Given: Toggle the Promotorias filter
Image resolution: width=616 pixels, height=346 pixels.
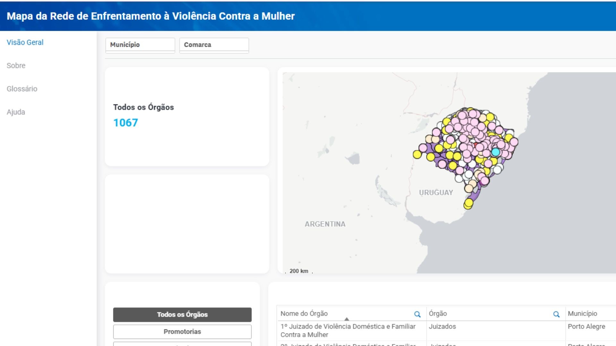Looking at the screenshot, I should 182,332.
